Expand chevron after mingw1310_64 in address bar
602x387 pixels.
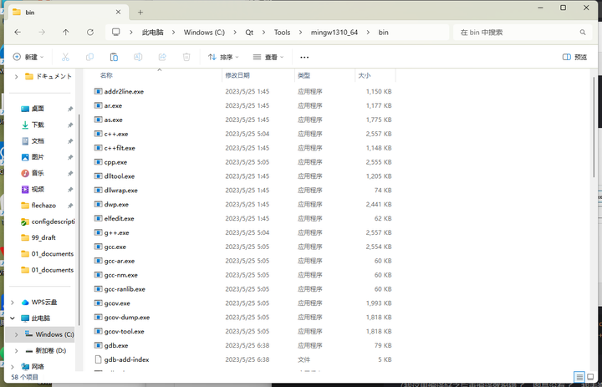tap(368, 33)
